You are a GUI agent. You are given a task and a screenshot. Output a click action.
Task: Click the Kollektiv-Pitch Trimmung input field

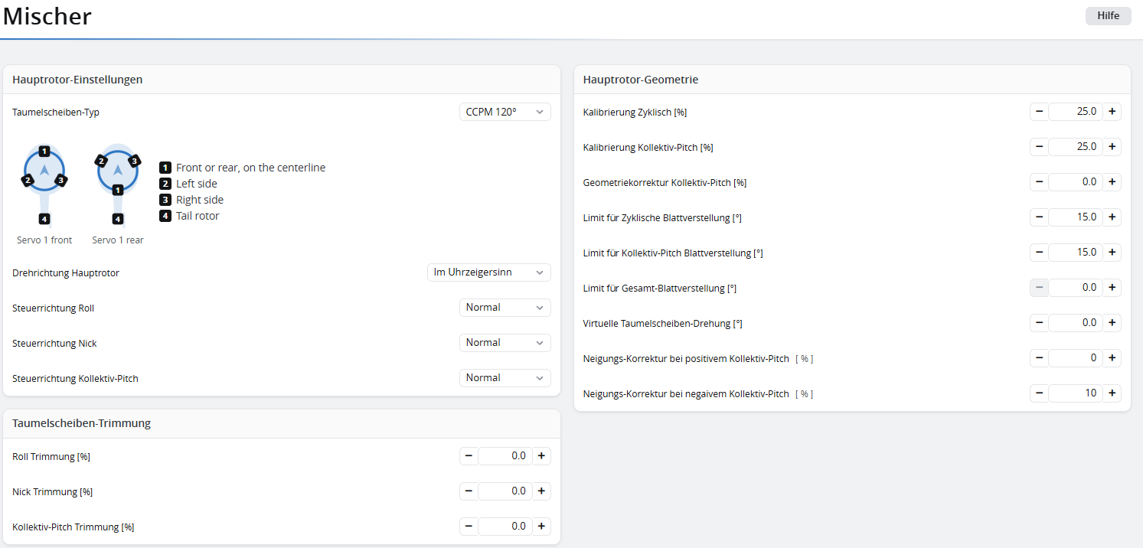point(505,527)
